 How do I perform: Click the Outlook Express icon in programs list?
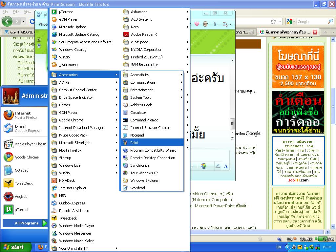[54, 203]
